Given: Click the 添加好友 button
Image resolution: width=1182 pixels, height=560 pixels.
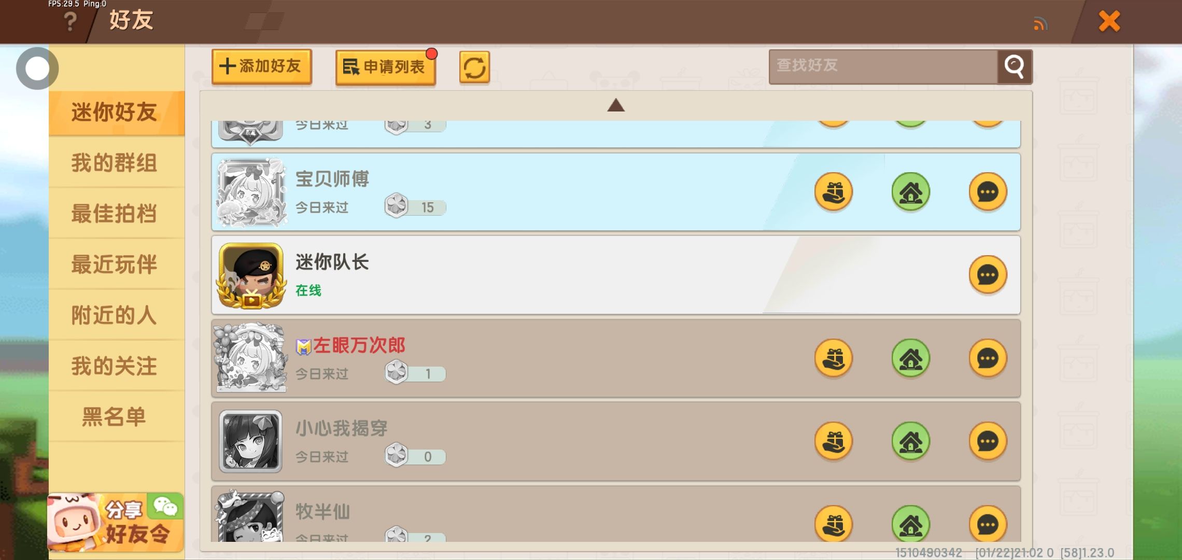Looking at the screenshot, I should click(262, 66).
